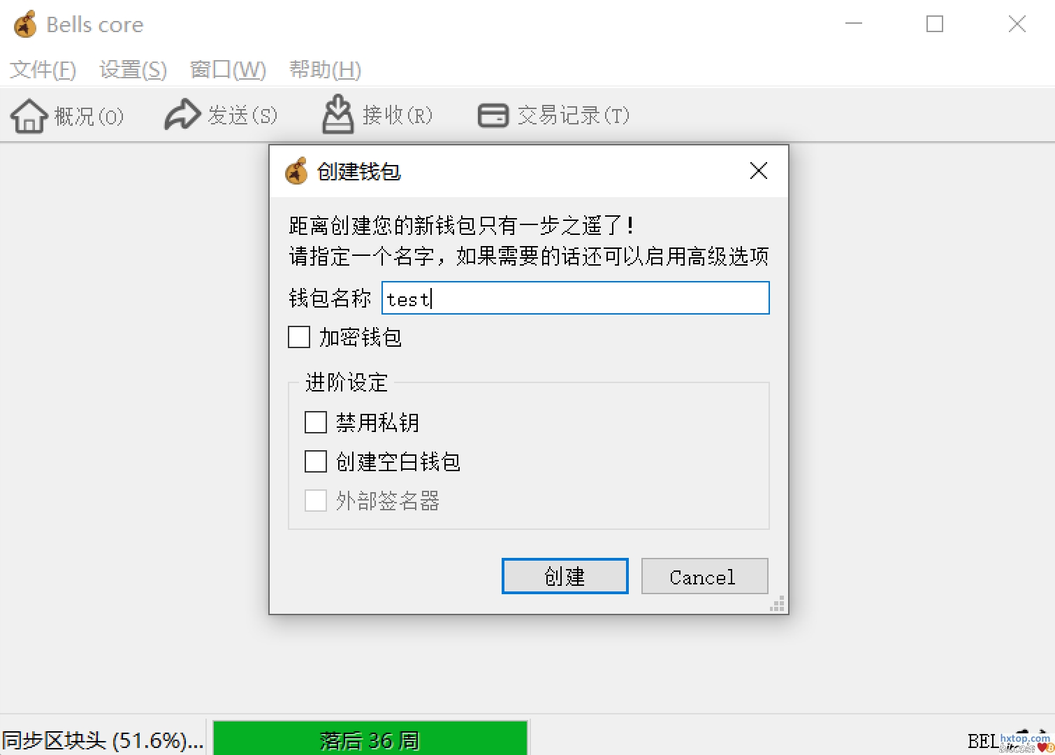1055x755 pixels.
Task: Click the green 落后 36 周 progress bar
Action: click(x=370, y=738)
